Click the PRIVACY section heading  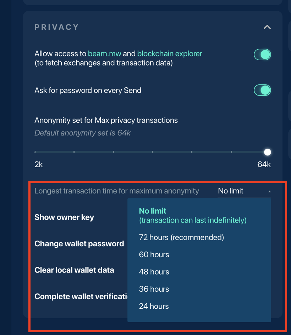coord(56,27)
